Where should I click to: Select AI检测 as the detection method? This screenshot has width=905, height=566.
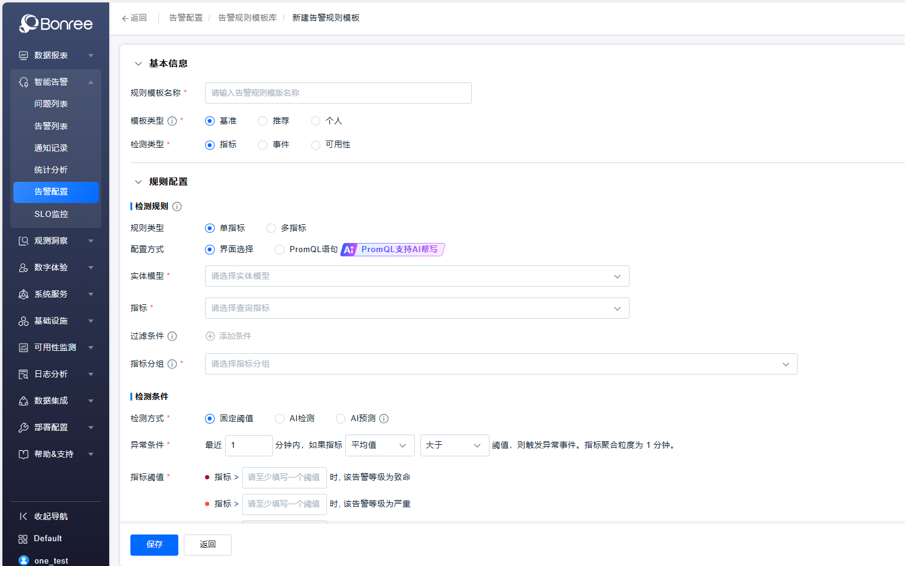pos(280,419)
